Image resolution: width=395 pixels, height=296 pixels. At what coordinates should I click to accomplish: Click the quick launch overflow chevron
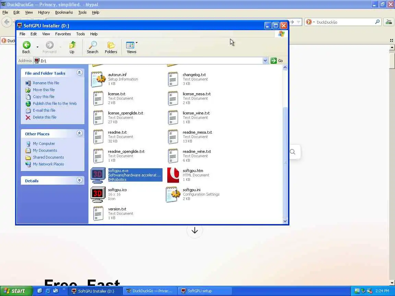(x=64, y=289)
